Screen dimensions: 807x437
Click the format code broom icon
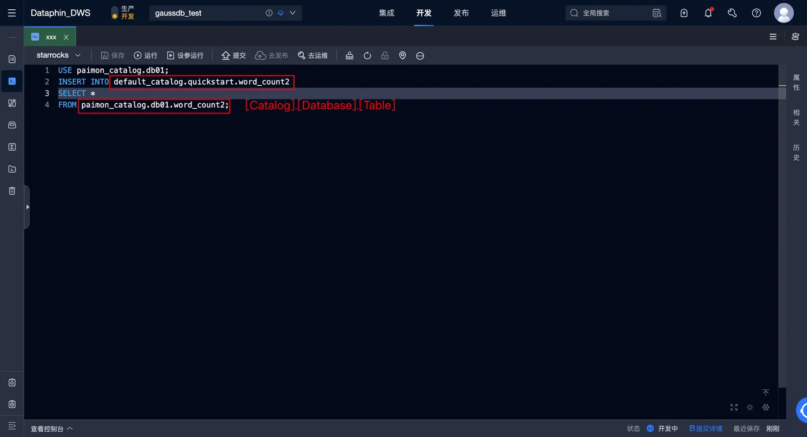349,56
